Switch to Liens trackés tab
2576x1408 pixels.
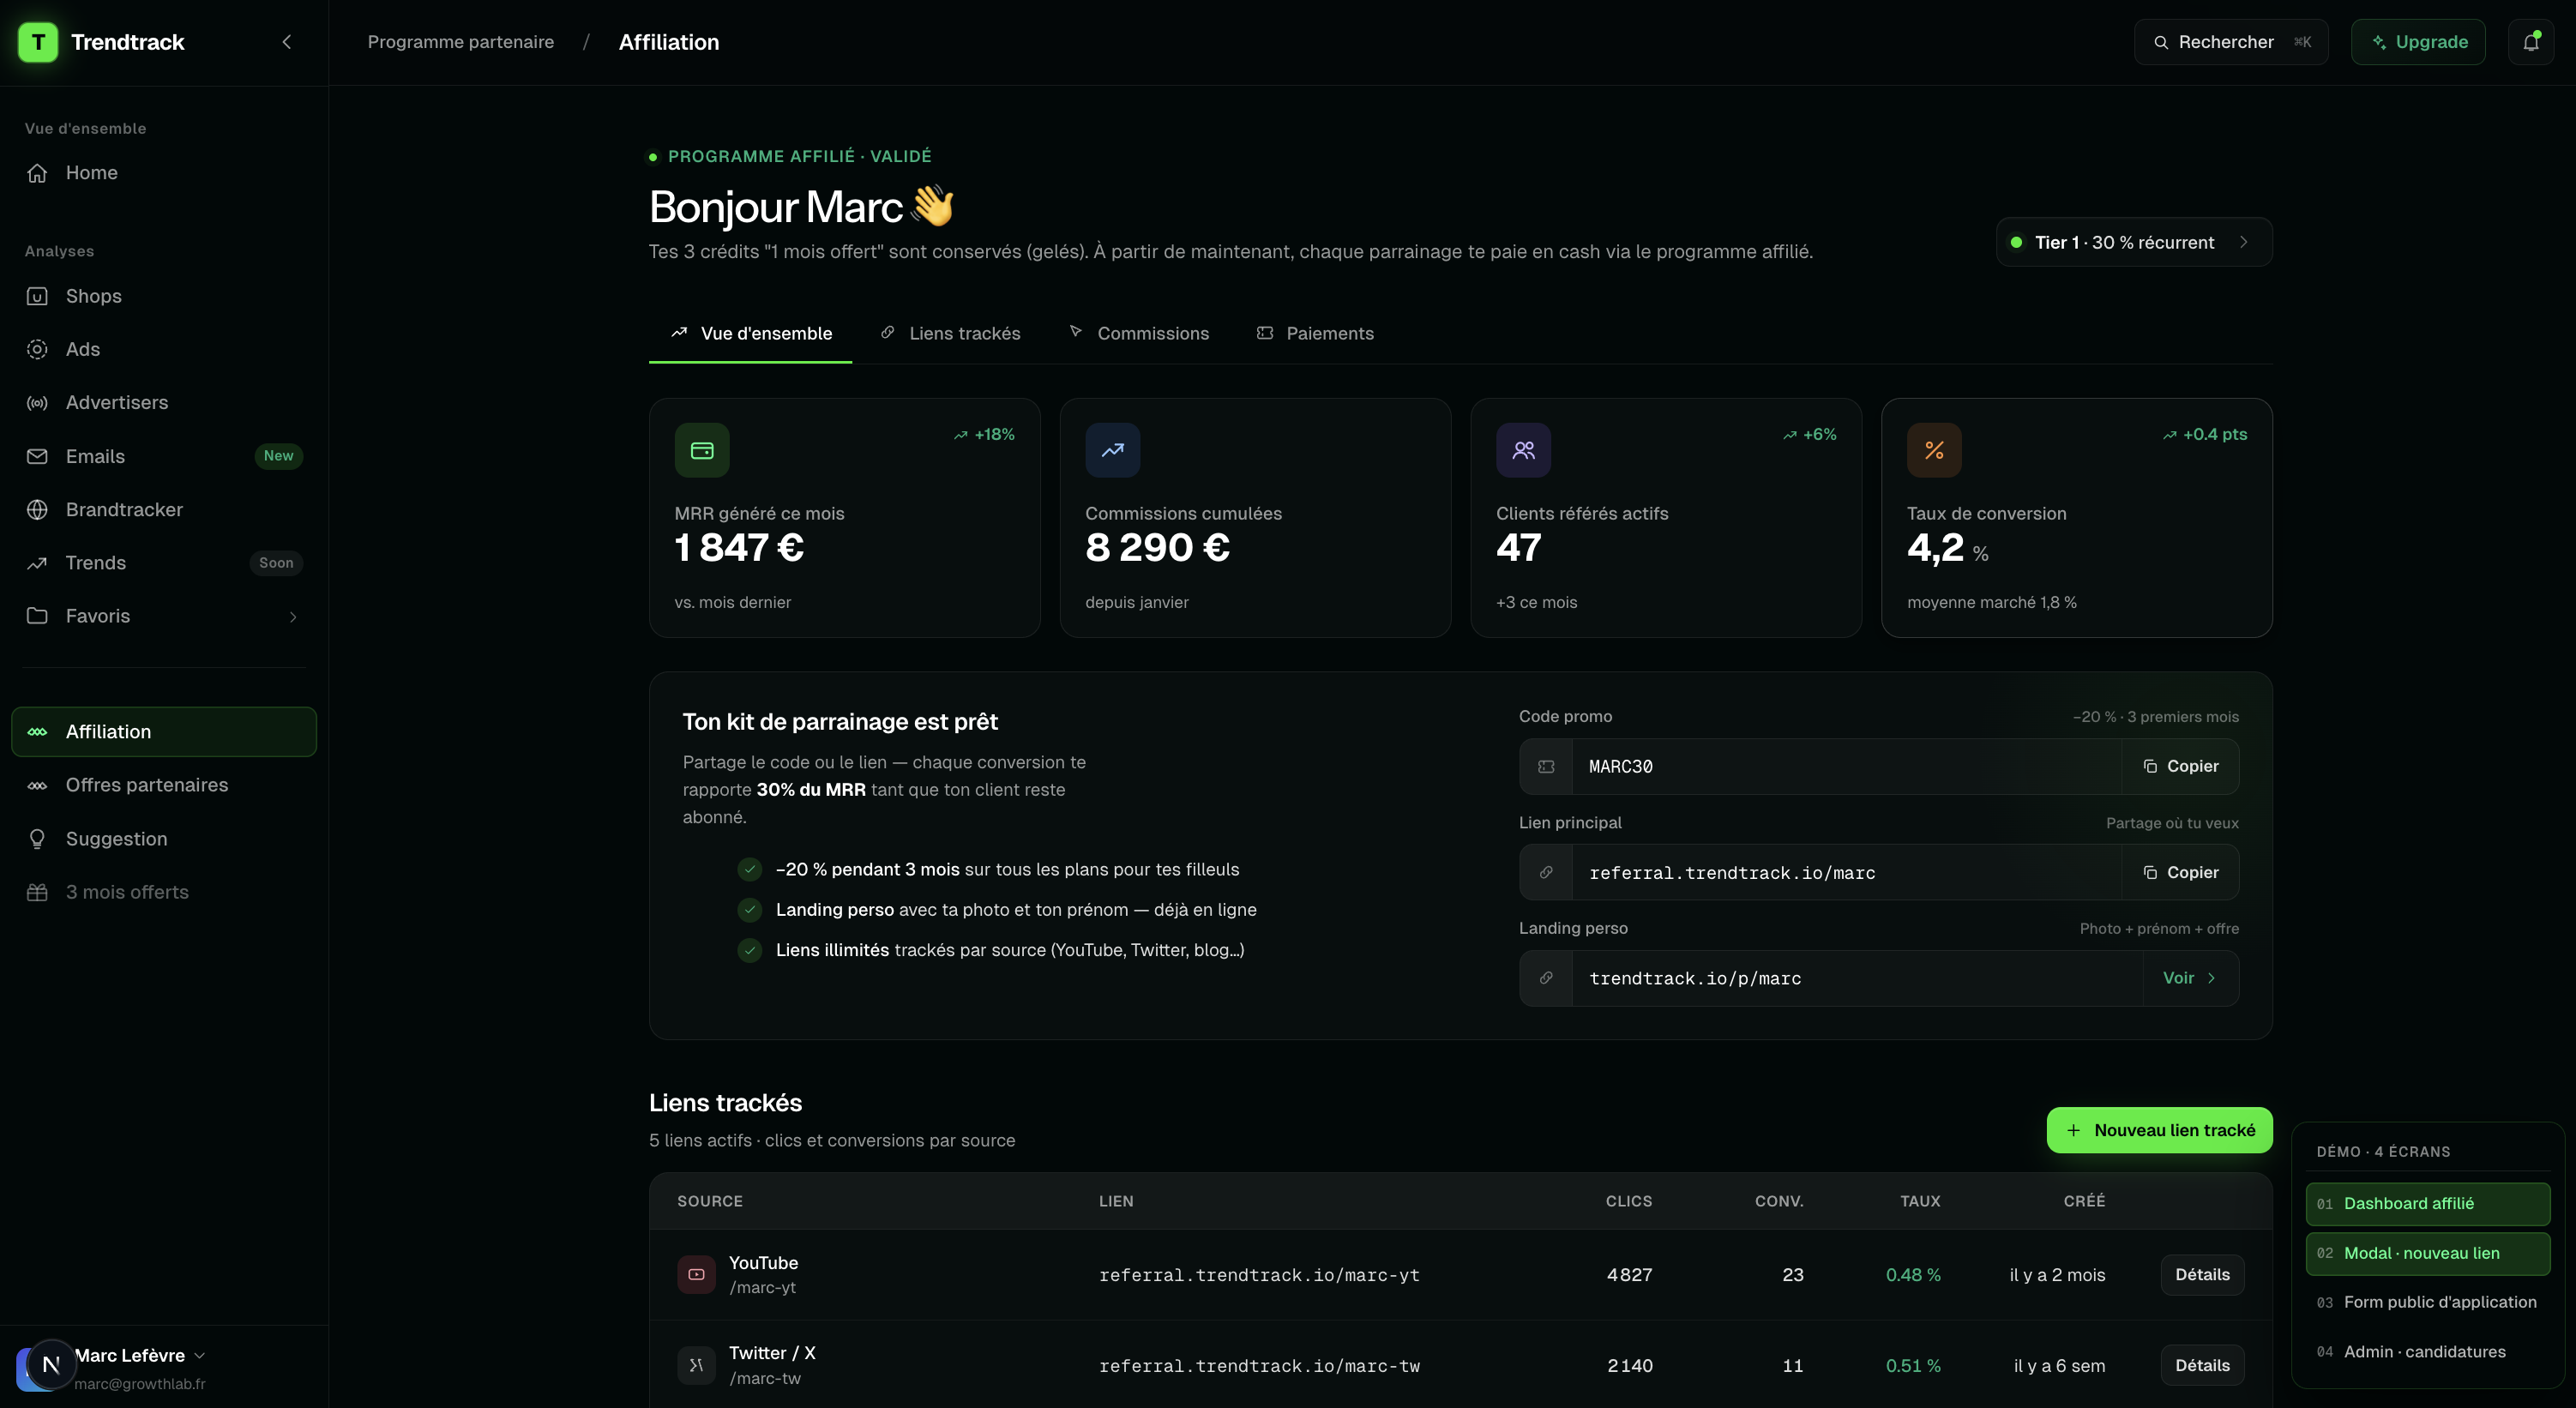point(950,333)
